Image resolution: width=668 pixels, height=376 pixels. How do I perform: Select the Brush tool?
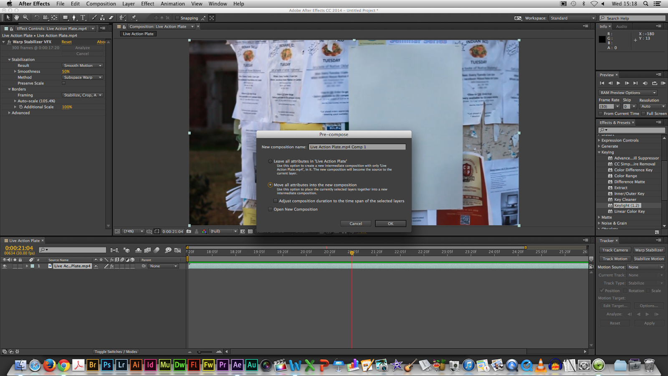[94, 18]
